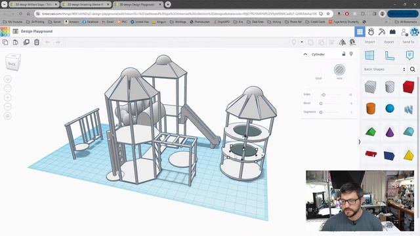Pick the purple Cone shape
The width and height of the screenshot is (420, 236).
(390, 131)
